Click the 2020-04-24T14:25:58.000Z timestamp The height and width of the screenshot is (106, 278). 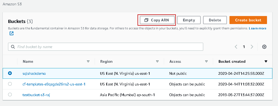(241, 73)
